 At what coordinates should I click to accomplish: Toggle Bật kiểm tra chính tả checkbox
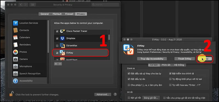tap(170, 73)
